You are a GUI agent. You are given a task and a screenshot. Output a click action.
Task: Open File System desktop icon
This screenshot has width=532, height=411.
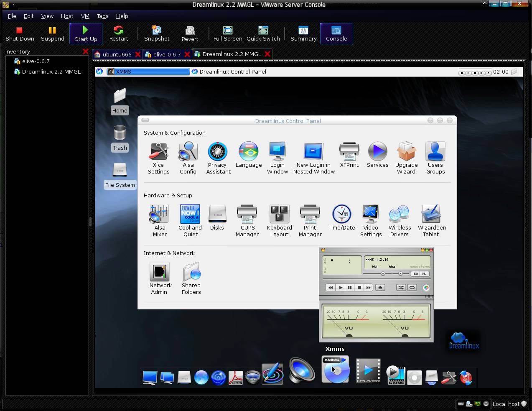(120, 176)
